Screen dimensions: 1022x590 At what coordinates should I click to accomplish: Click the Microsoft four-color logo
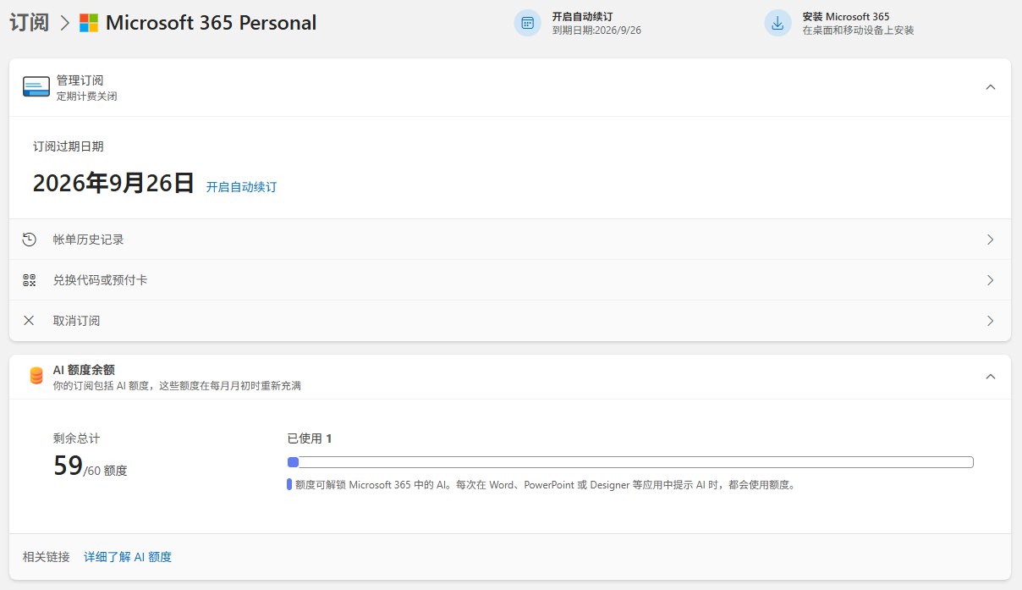click(88, 23)
